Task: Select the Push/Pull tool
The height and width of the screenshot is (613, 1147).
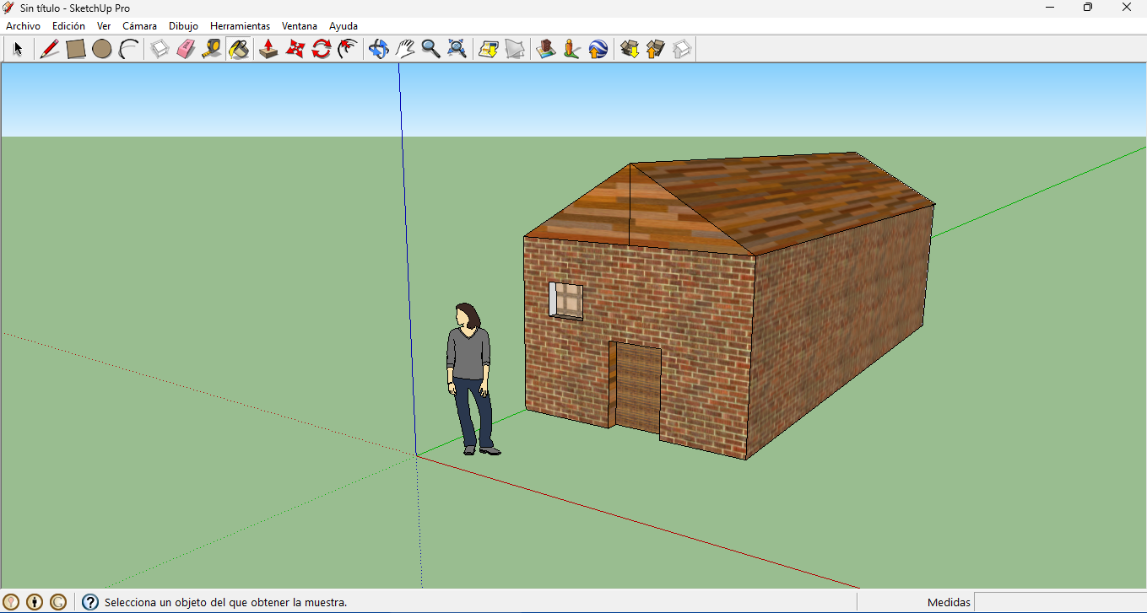Action: pos(268,49)
